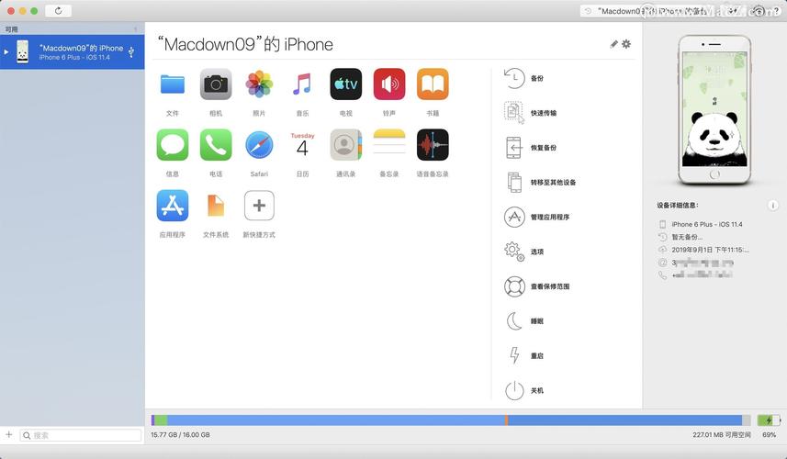Image resolution: width=787 pixels, height=459 pixels.
Task: Open the 文件 (Files) folder icon
Action: 173,84
